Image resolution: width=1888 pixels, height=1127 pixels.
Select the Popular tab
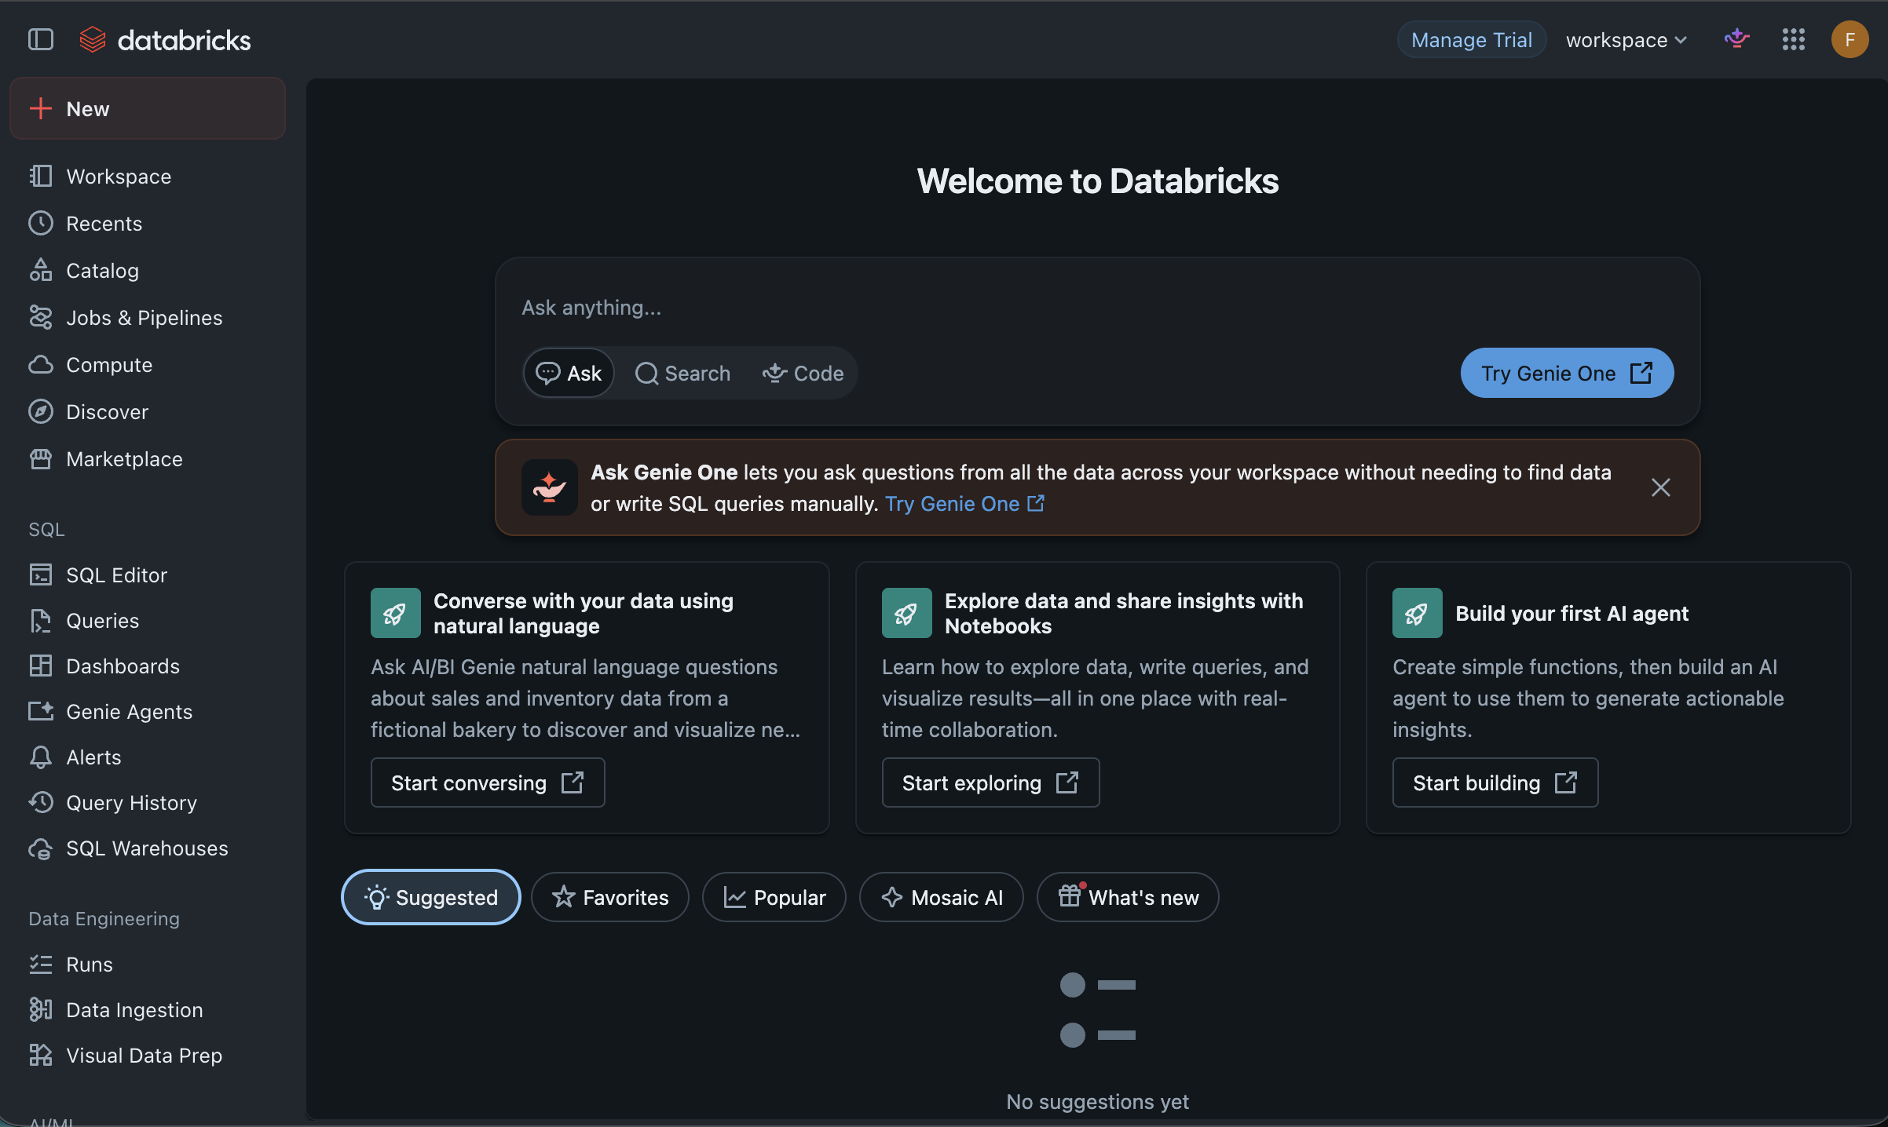coord(774,897)
